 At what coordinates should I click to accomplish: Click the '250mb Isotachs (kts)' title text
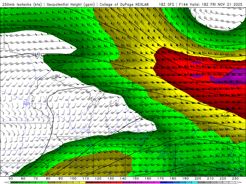(22, 4)
